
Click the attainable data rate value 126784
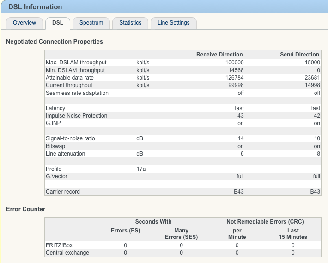coord(233,78)
